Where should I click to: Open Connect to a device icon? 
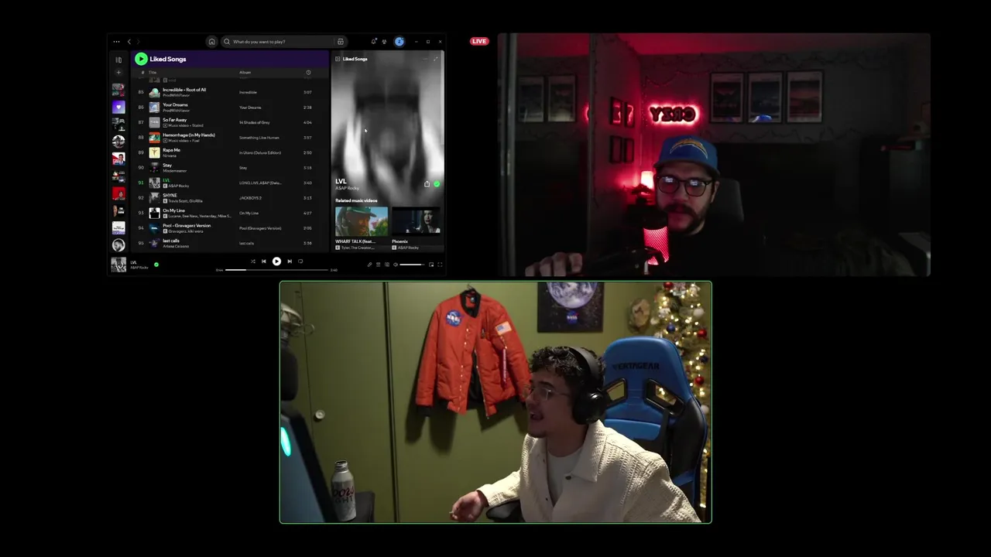(x=387, y=265)
